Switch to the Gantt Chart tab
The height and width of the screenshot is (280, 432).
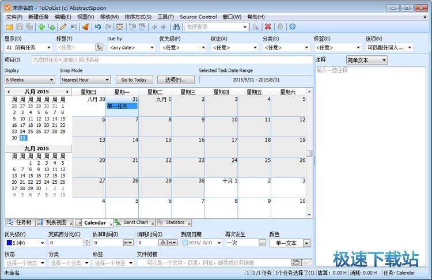point(134,222)
